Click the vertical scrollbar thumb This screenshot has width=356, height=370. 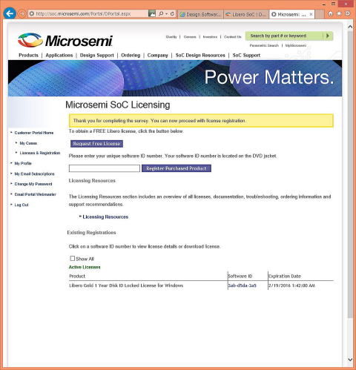(x=350, y=174)
